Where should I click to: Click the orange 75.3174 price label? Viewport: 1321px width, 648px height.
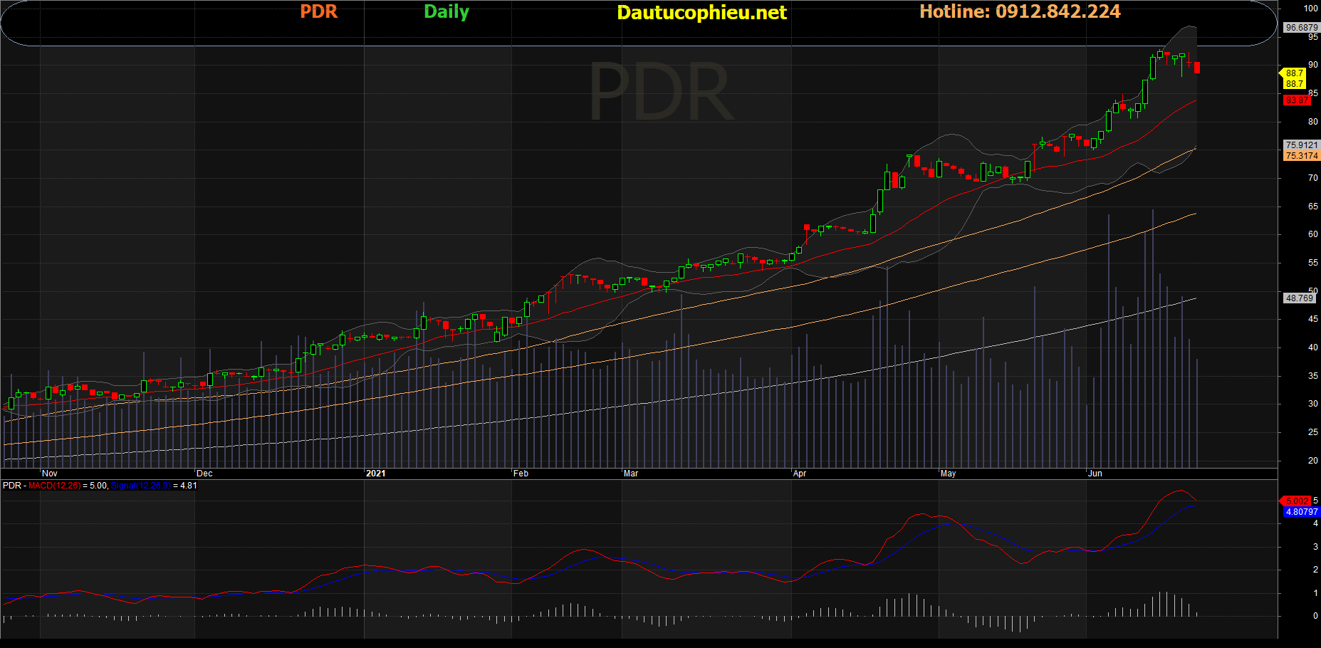[x=1301, y=156]
